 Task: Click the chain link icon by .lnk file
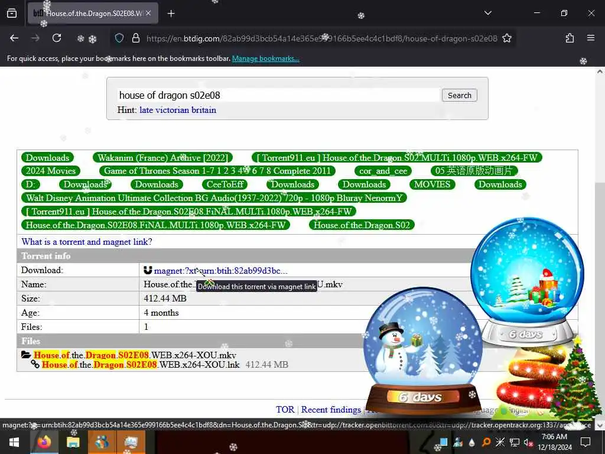point(35,364)
